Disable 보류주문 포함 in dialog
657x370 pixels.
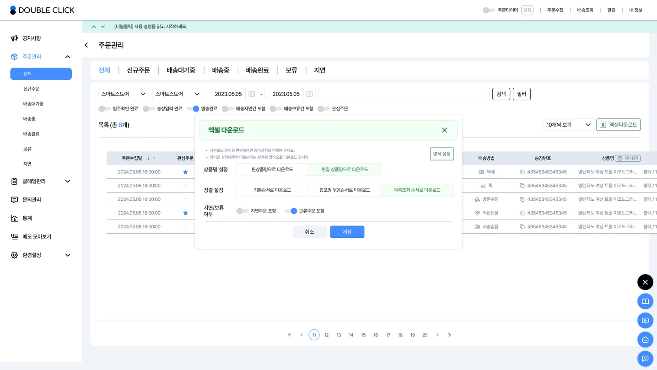pyautogui.click(x=291, y=211)
